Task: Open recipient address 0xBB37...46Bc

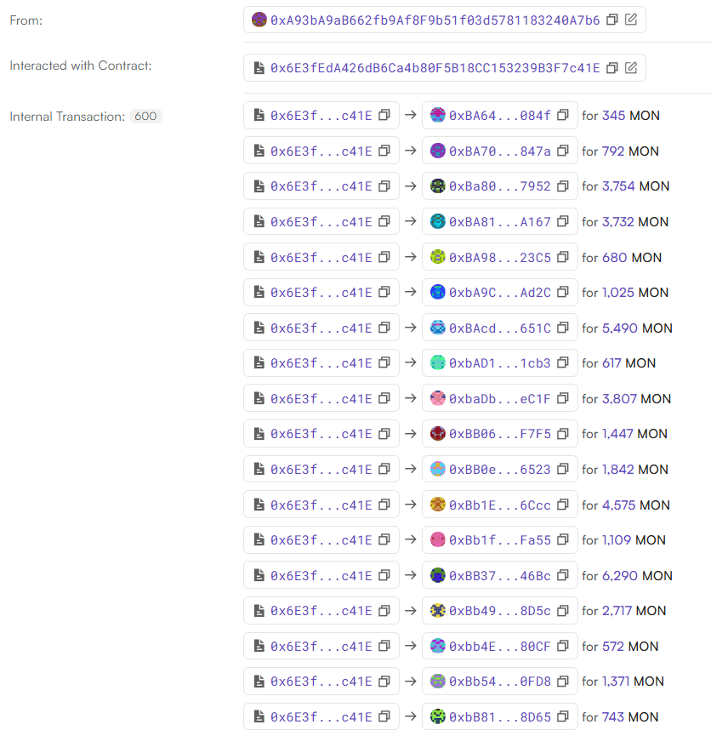Action: [499, 576]
